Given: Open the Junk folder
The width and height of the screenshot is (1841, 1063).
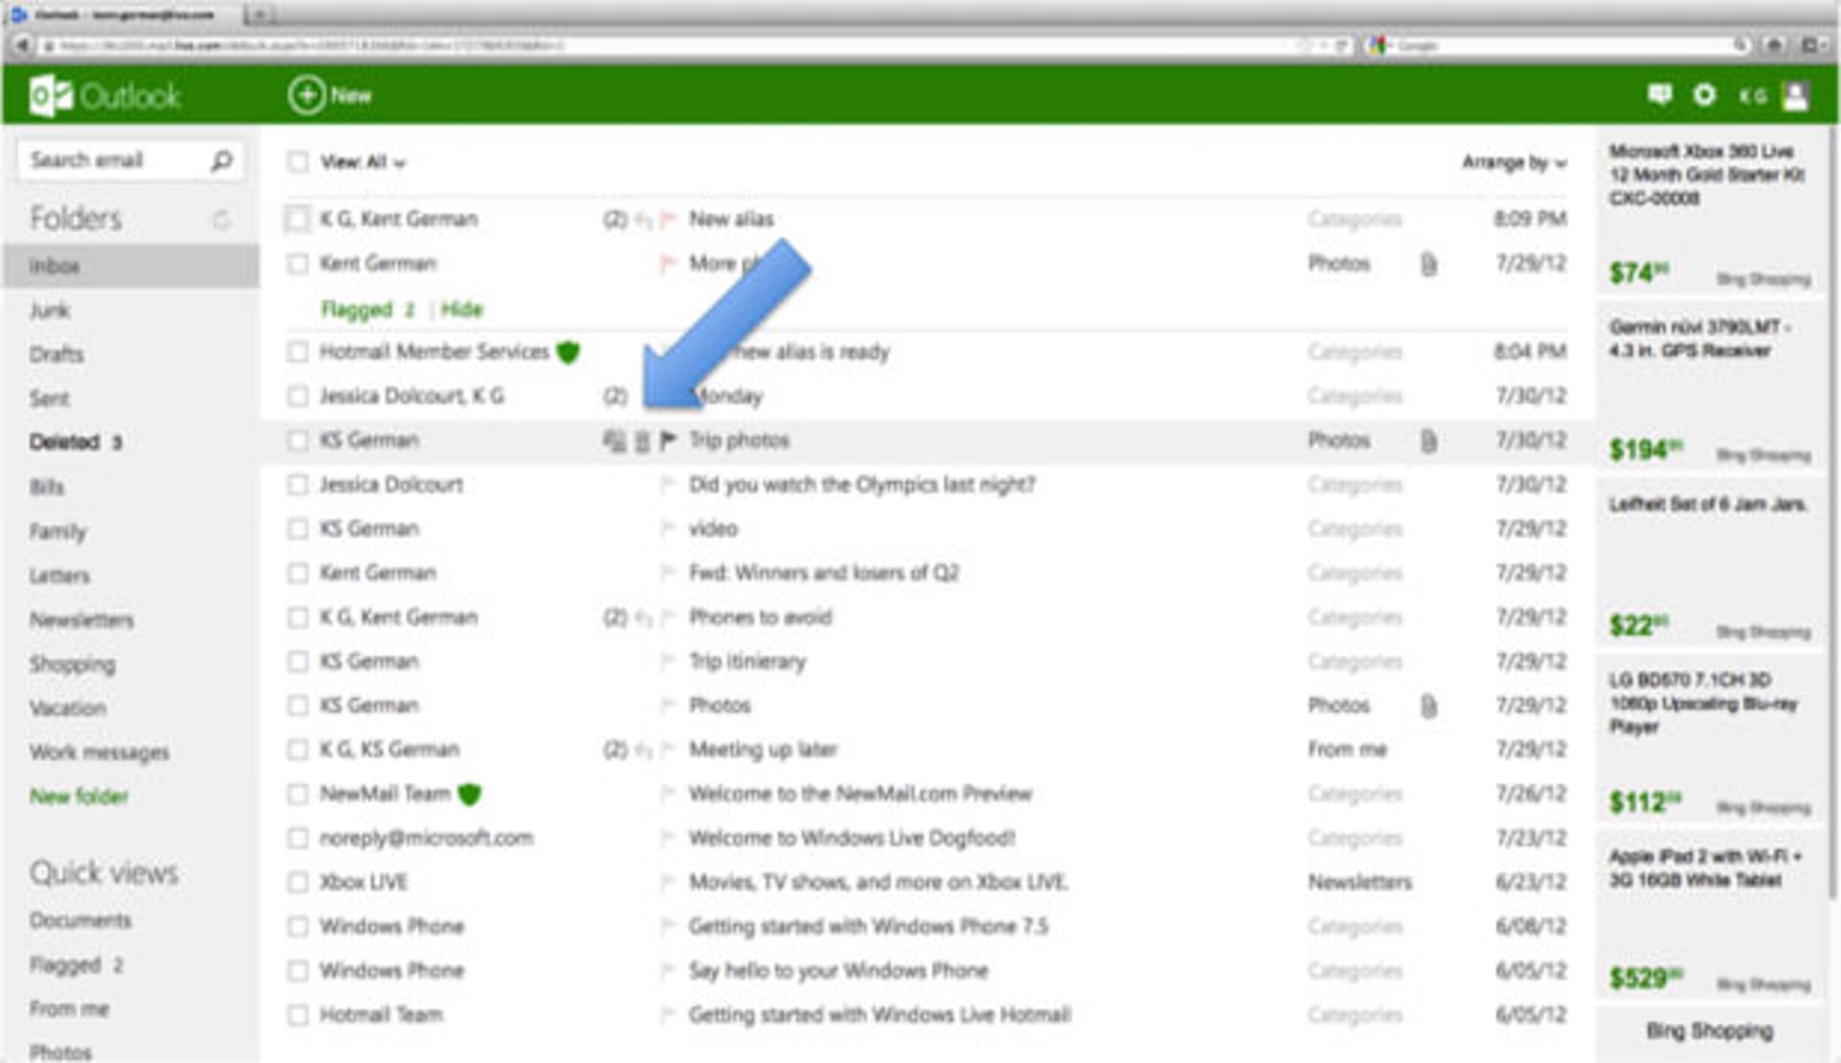Looking at the screenshot, I should (x=49, y=311).
